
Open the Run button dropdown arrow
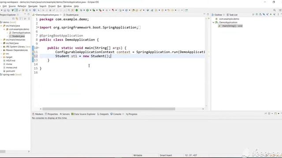90,10
